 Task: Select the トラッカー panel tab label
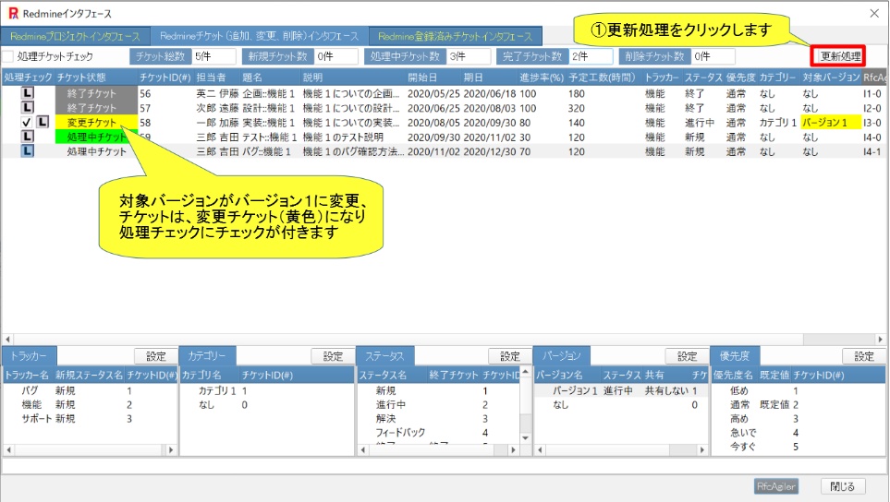(30, 356)
